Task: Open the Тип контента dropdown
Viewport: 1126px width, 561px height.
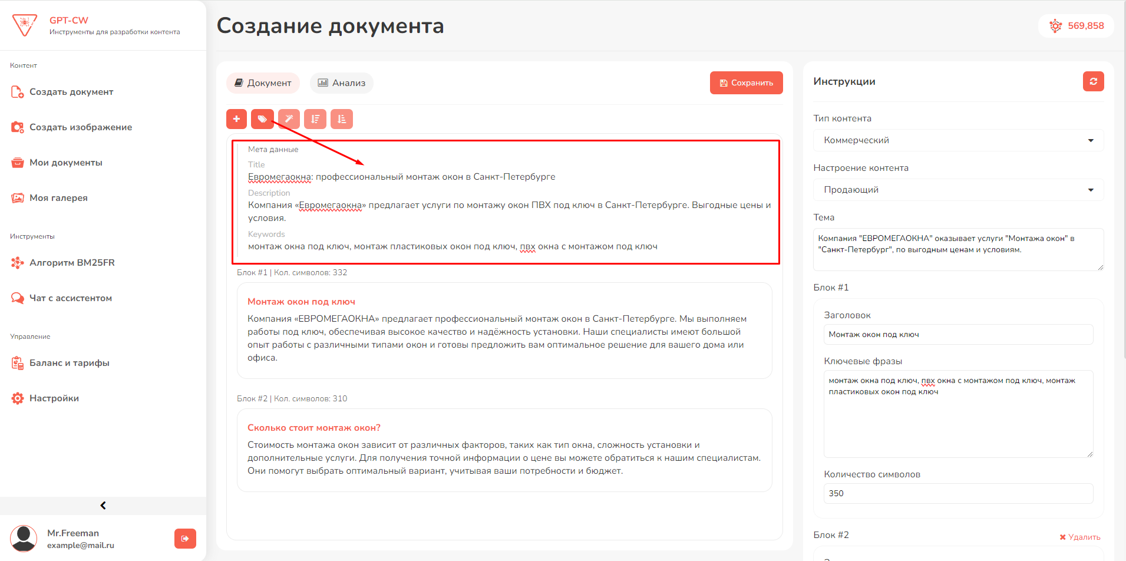Action: click(958, 140)
